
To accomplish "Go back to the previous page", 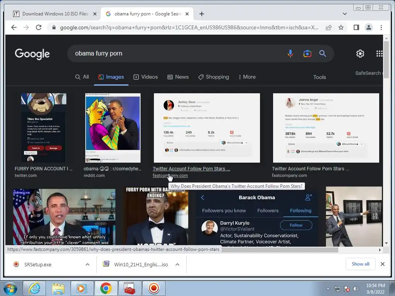I will (x=14, y=27).
